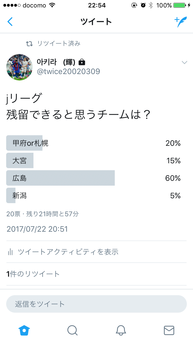This screenshot has width=193, height=343.
Task: Tap the retweeted arrows icon
Action: pos(29,44)
